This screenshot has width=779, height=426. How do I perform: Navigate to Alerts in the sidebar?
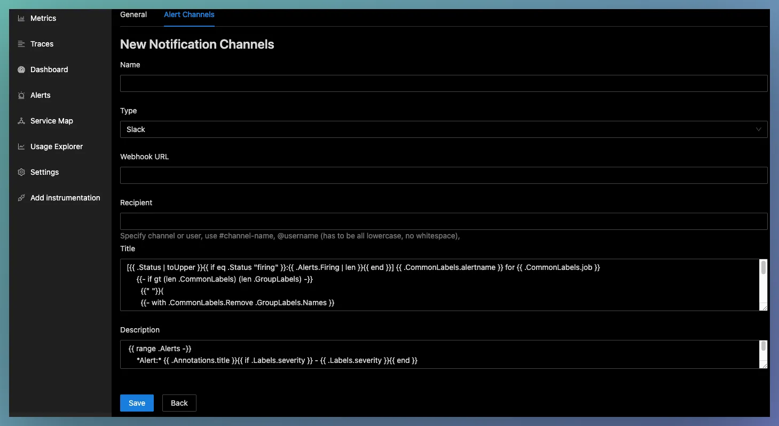pos(41,95)
